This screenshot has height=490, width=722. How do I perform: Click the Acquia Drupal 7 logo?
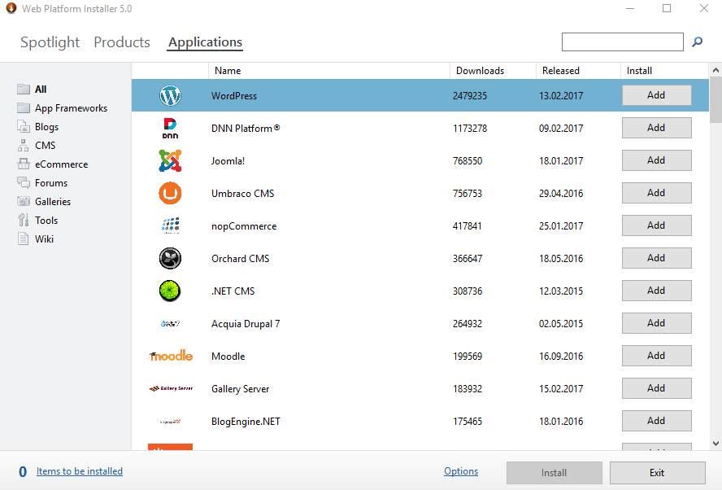(x=170, y=324)
